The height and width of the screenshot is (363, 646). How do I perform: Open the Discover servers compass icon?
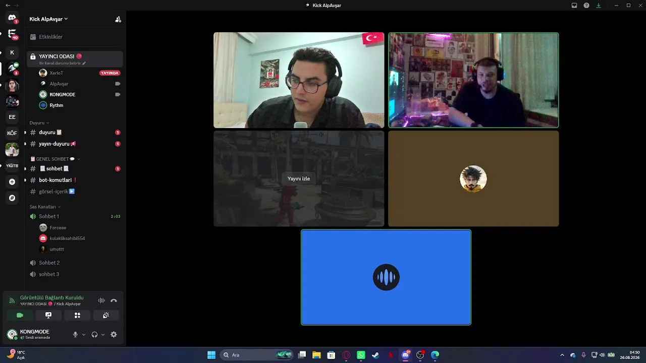pos(12,198)
